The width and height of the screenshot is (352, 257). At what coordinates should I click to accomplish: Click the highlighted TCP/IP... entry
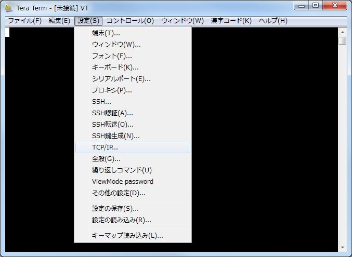[105, 147]
